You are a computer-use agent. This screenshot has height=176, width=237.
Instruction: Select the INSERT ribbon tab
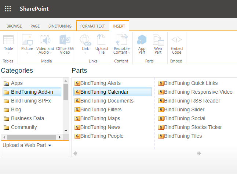click(x=119, y=26)
